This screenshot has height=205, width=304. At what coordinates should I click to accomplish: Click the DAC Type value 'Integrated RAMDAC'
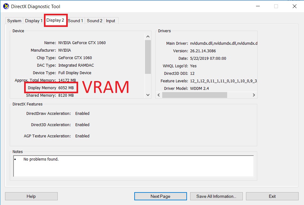(x=76, y=65)
